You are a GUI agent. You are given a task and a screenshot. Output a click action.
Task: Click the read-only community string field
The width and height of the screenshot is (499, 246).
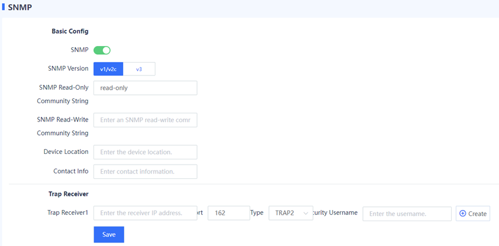[145, 88]
